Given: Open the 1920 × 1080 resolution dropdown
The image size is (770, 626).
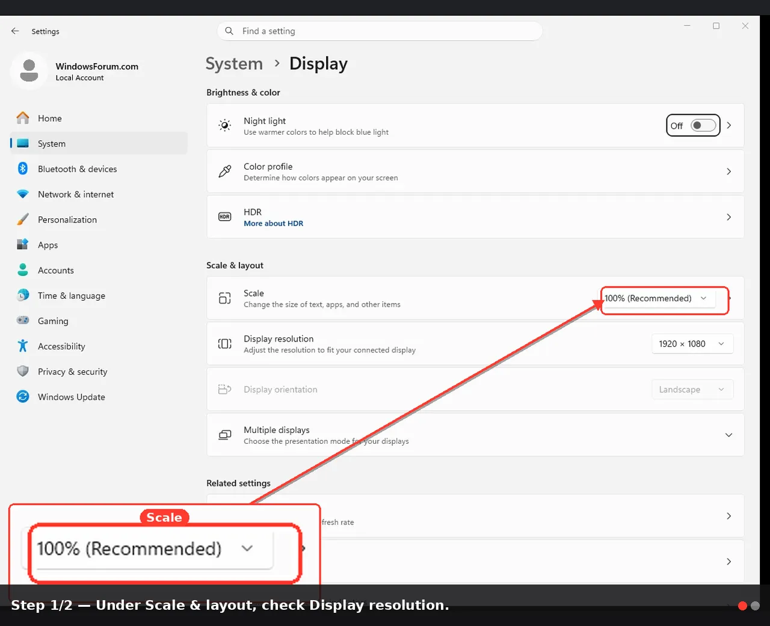Looking at the screenshot, I should tap(692, 344).
